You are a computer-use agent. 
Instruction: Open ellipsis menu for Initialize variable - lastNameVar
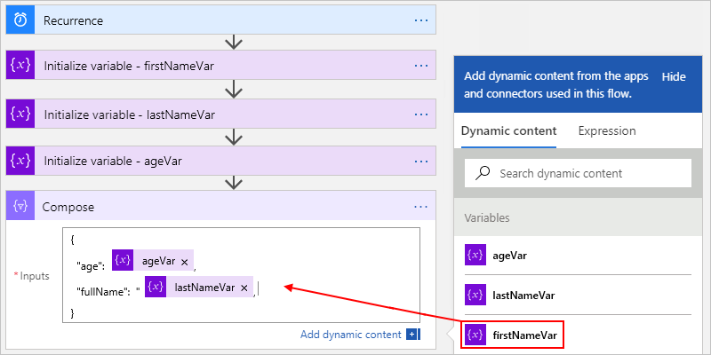(421, 114)
